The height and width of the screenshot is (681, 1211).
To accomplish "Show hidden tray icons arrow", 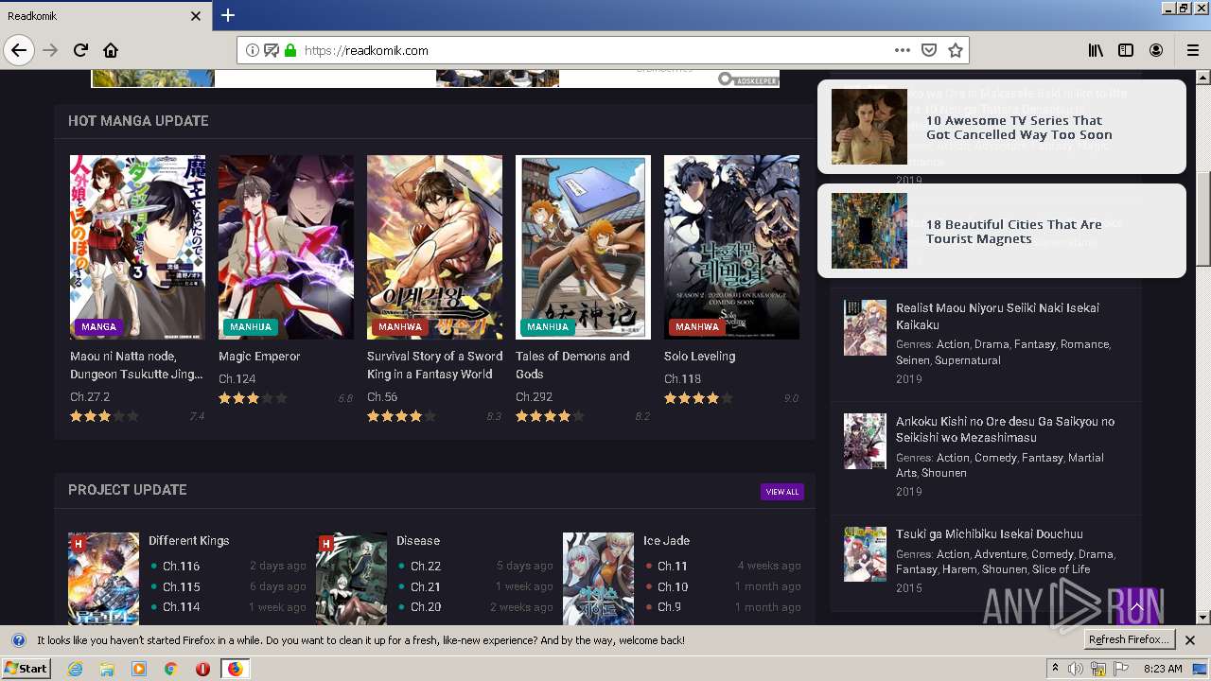I will 1056,669.
